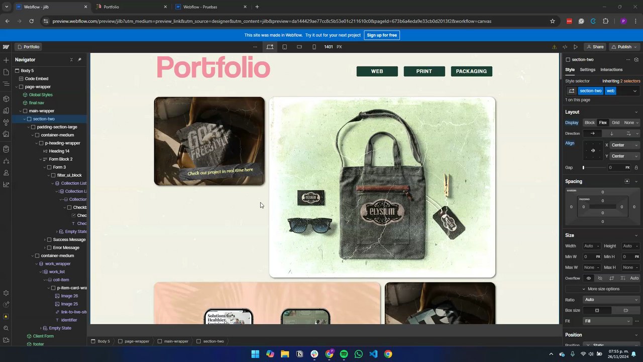
Task: Set Overflow to hidden crossed-eye icon
Action: pos(600,278)
